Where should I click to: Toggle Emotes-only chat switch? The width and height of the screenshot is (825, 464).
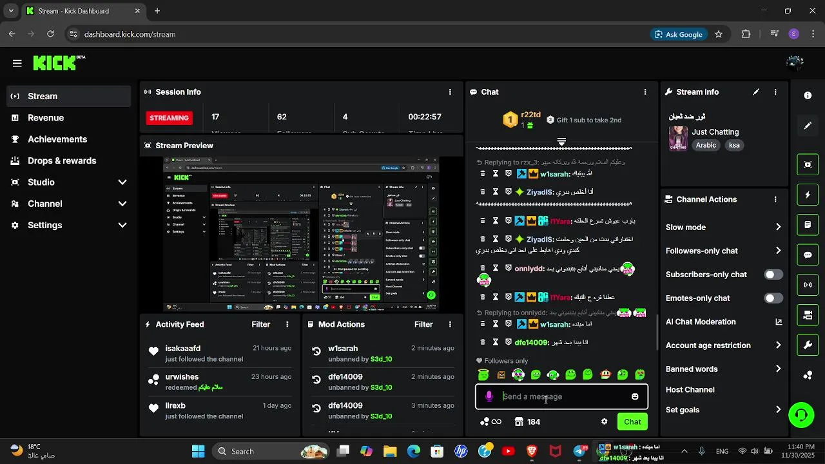773,298
